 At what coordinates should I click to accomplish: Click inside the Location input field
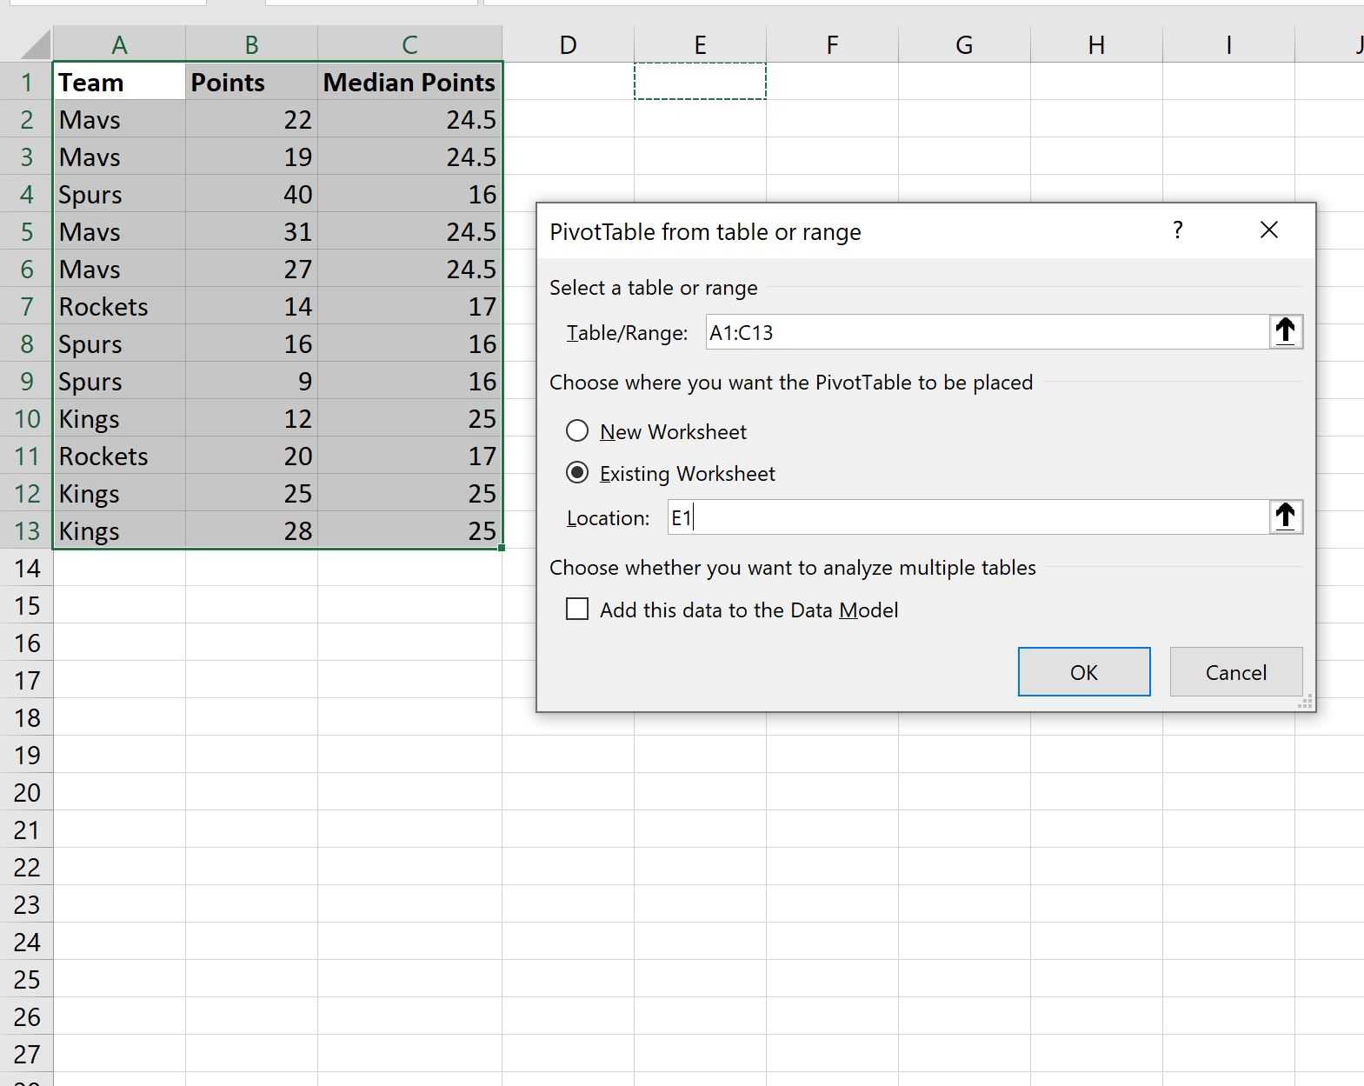(x=965, y=517)
